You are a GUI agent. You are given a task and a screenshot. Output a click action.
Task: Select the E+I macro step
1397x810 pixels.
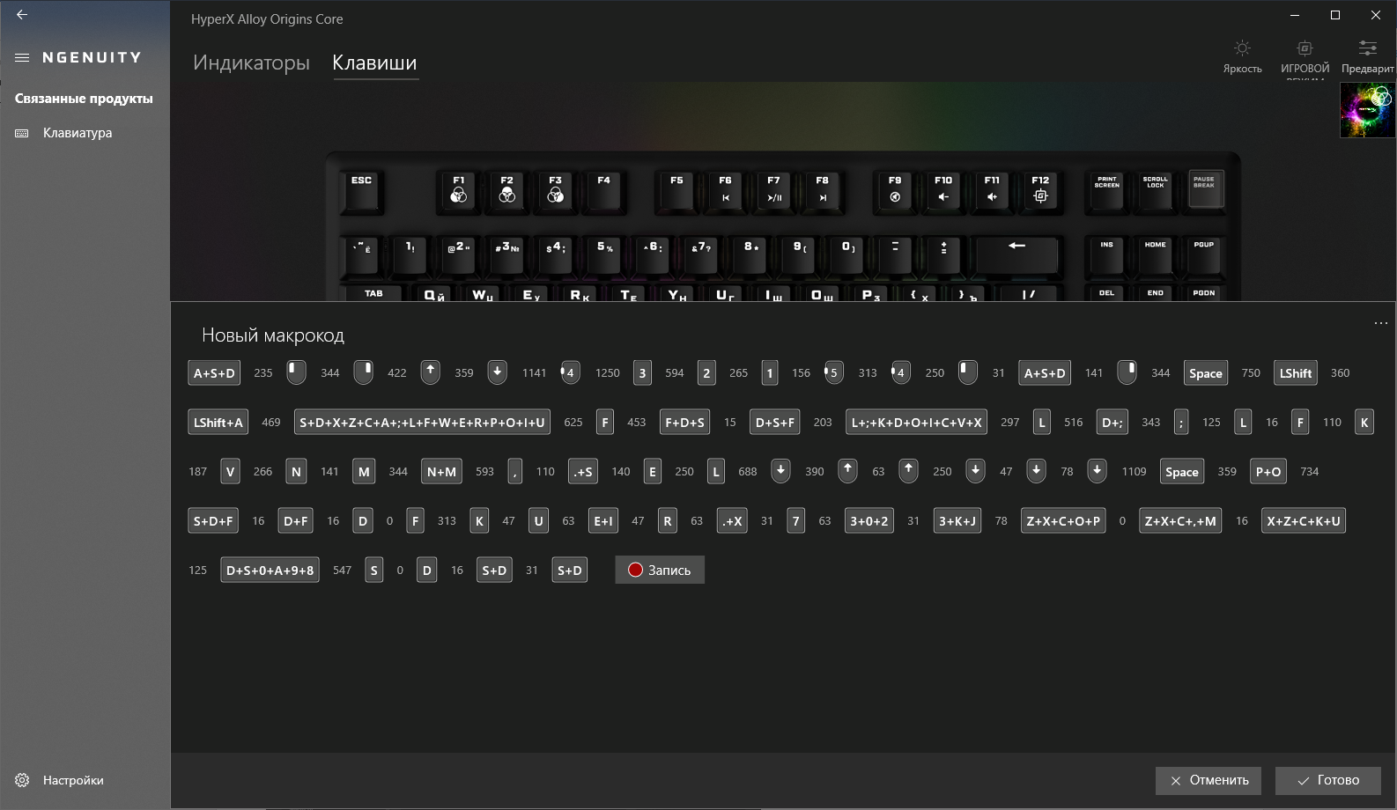pos(603,520)
